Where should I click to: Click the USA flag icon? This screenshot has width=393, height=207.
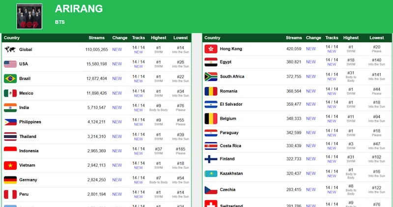[10, 64]
